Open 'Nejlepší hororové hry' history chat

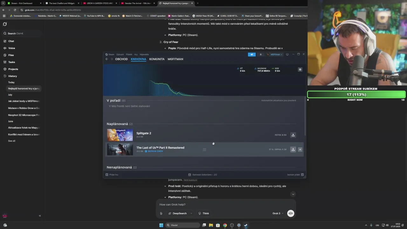(24, 88)
